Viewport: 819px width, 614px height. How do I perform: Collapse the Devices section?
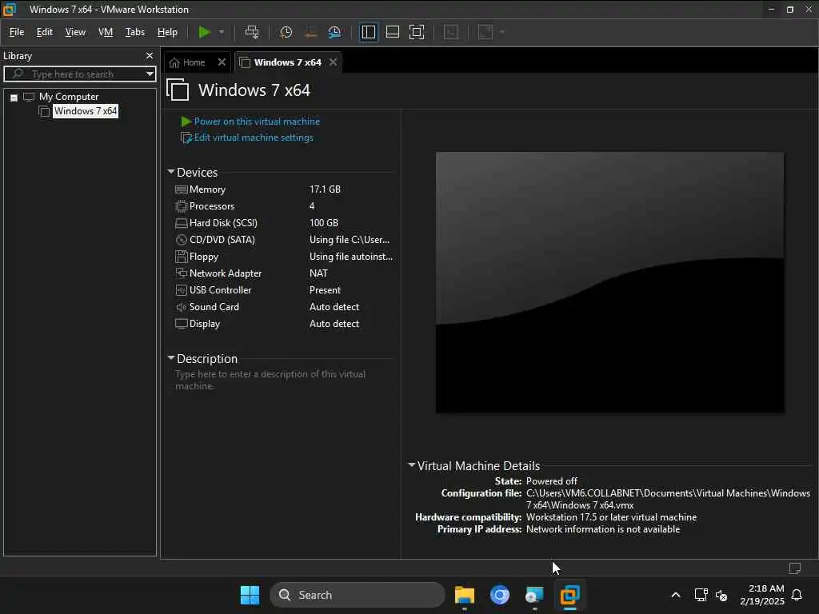(x=171, y=172)
